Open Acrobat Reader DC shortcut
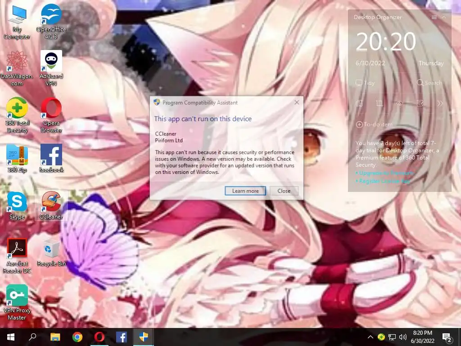 pos(17,256)
